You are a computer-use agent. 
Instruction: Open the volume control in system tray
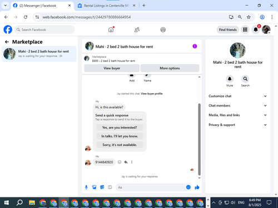233,202
